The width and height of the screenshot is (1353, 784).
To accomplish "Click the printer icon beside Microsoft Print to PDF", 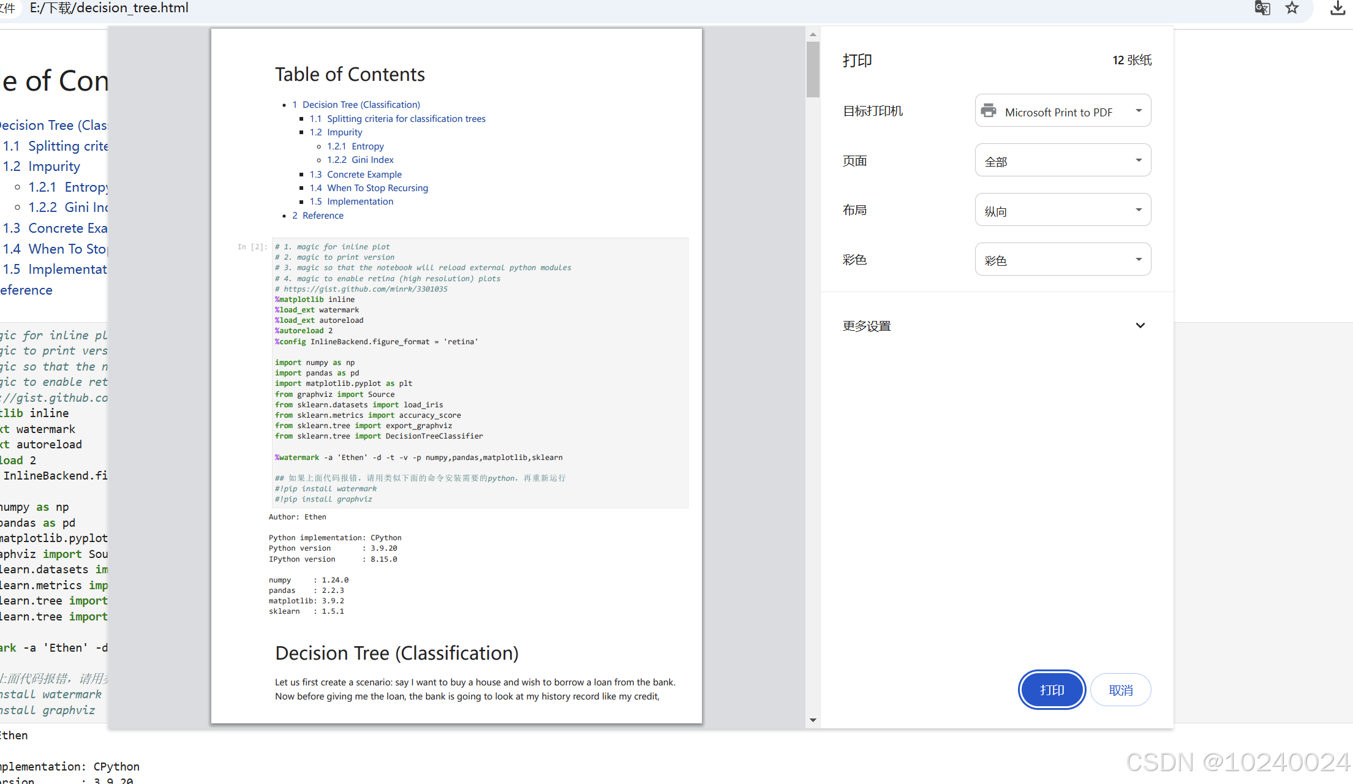I will (x=989, y=111).
